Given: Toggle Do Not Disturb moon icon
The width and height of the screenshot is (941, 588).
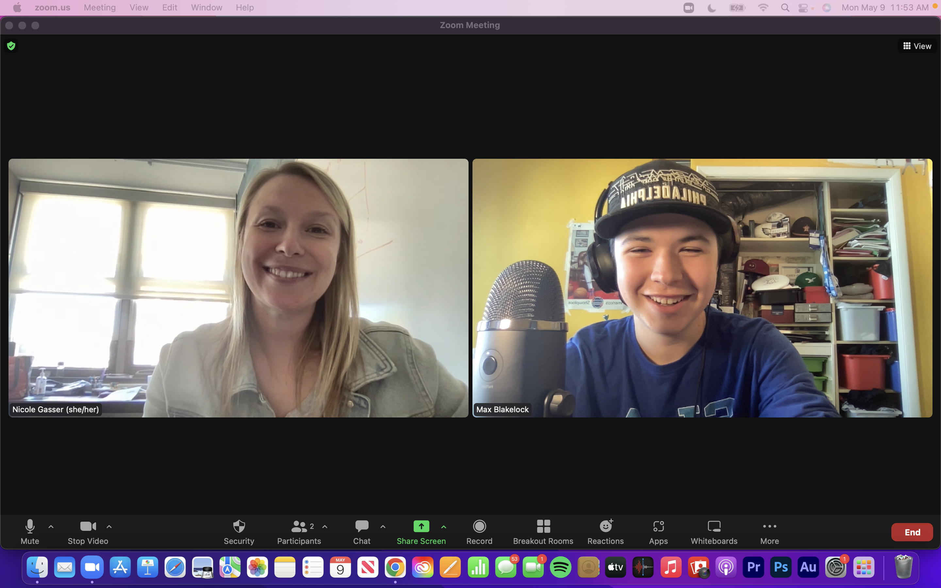Looking at the screenshot, I should pyautogui.click(x=712, y=8).
